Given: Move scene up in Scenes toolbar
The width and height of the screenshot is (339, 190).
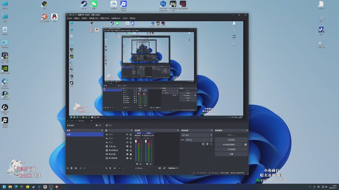Looking at the screenshot, I should pos(81,168).
